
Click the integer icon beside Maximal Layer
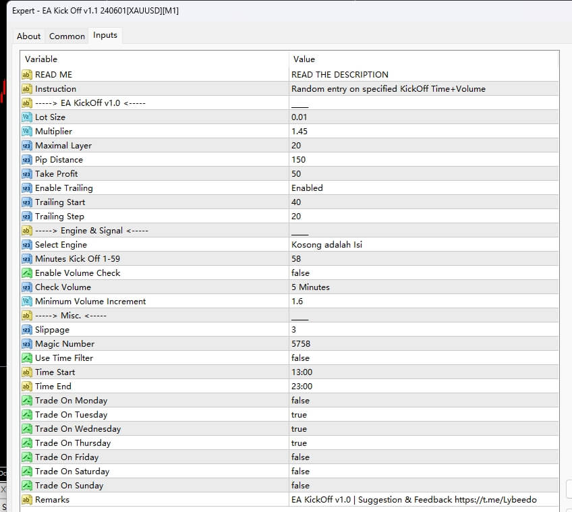pyautogui.click(x=27, y=146)
